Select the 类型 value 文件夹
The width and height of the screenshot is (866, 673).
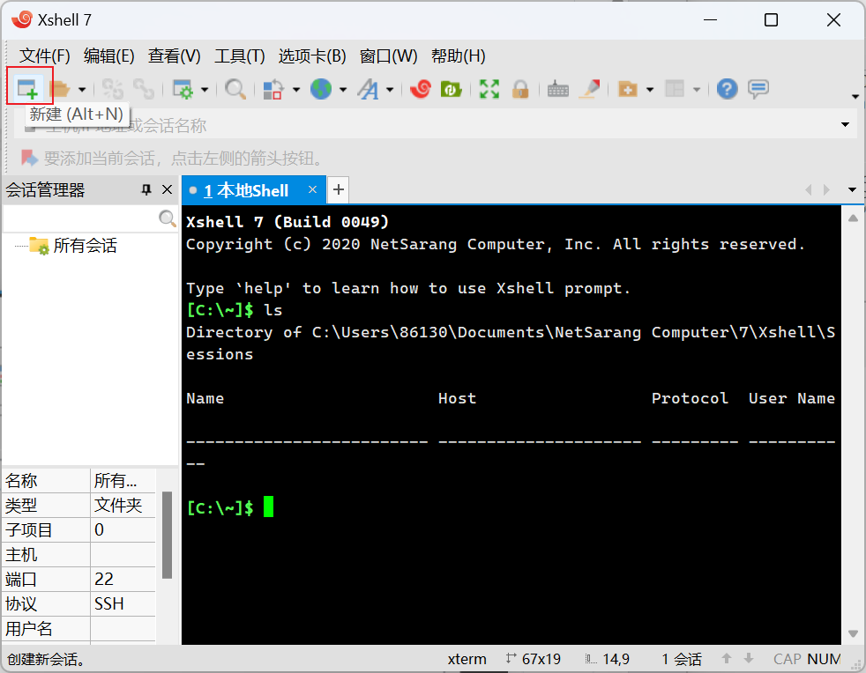pyautogui.click(x=118, y=506)
